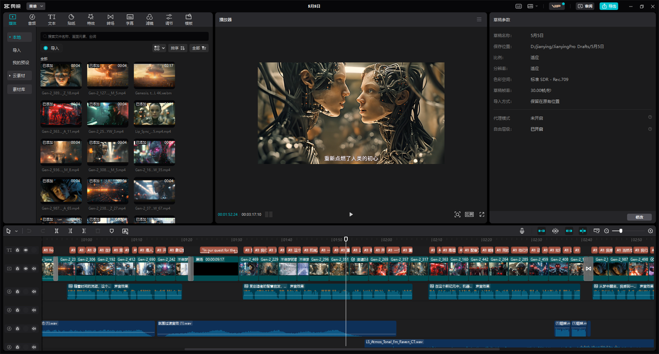
Task: Open 素材库 material library
Action: 19,90
